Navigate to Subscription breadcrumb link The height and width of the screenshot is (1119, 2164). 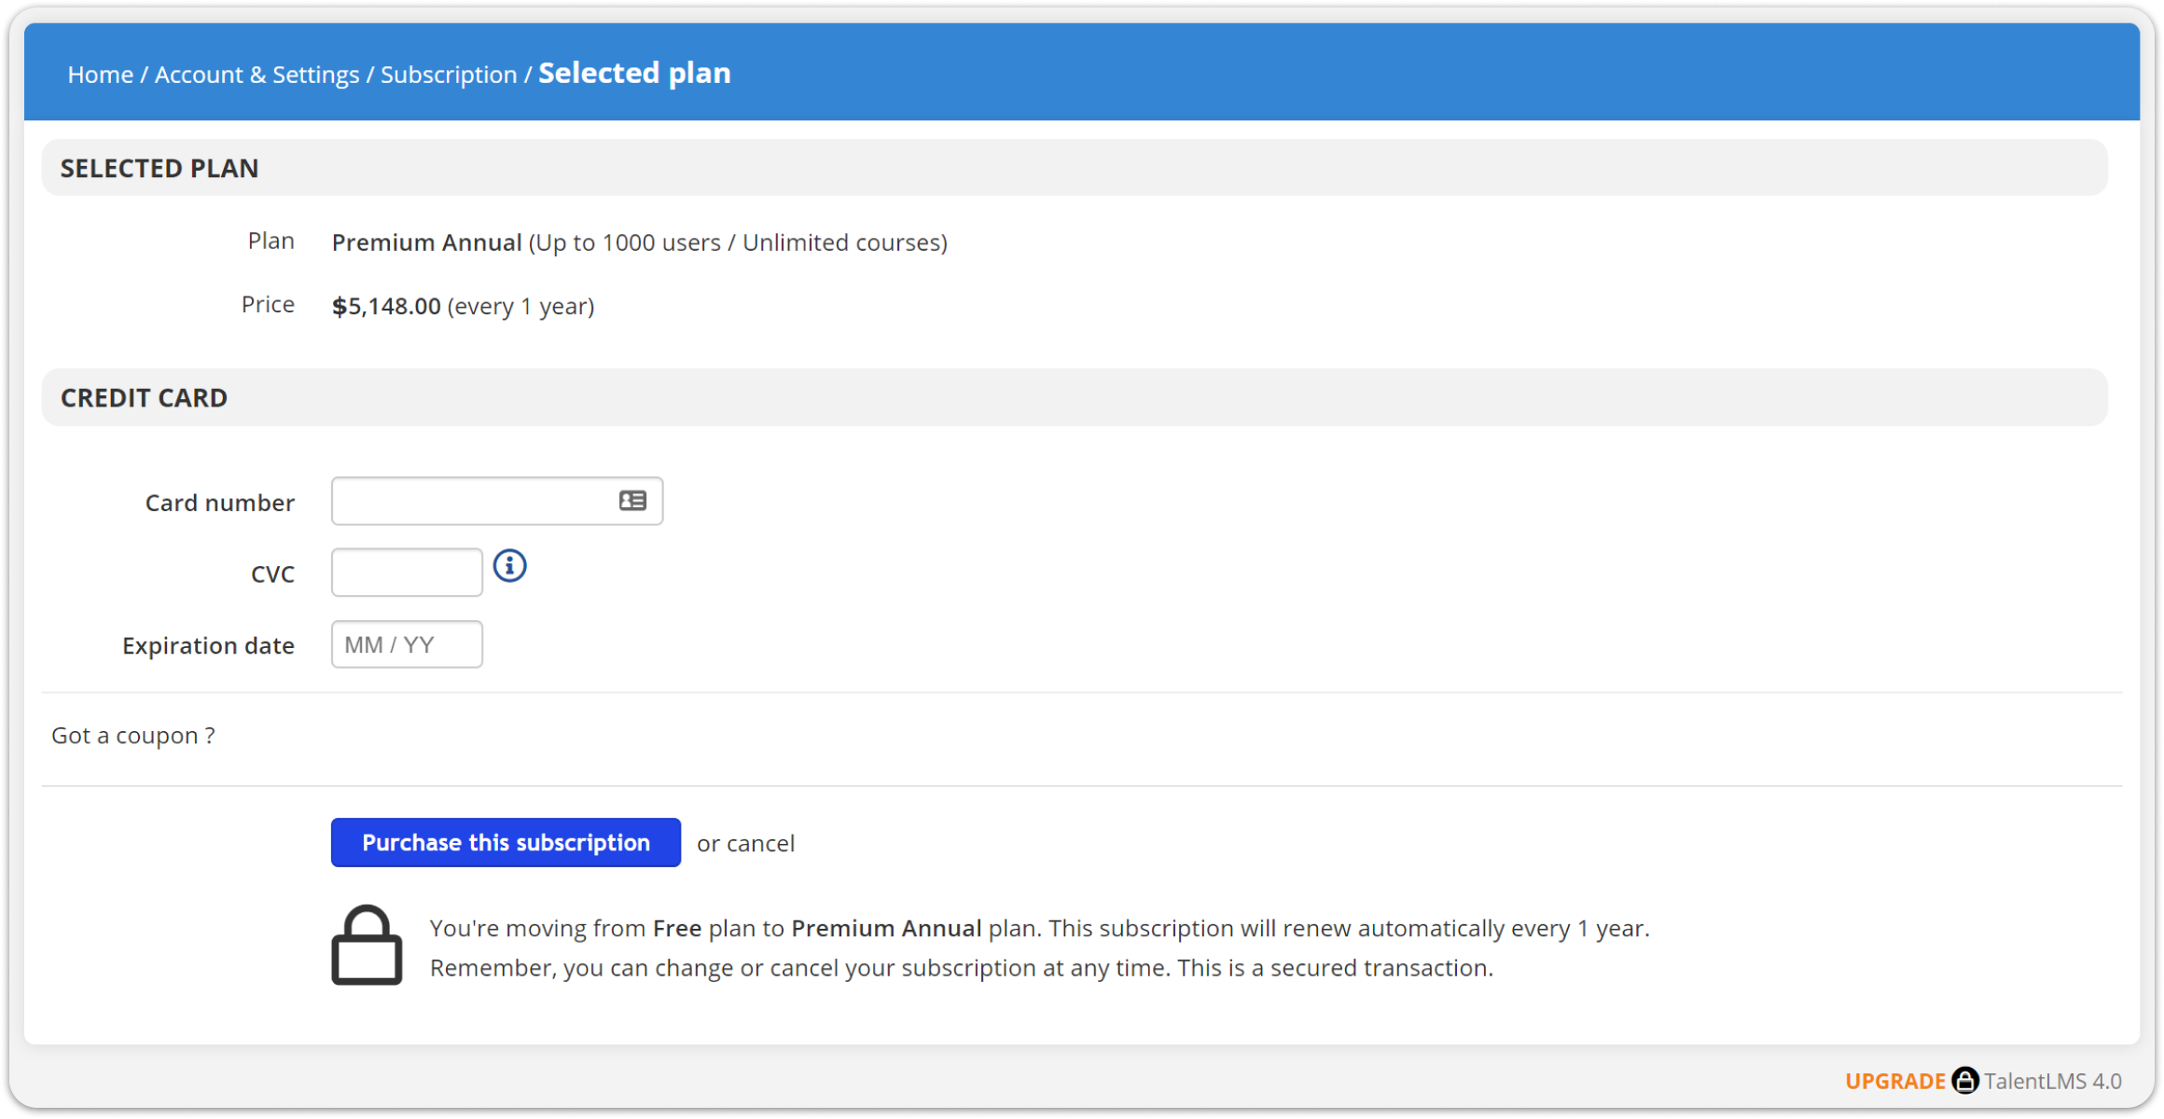pos(449,74)
